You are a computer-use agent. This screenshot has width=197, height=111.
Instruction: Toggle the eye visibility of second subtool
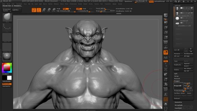pos(192,13)
